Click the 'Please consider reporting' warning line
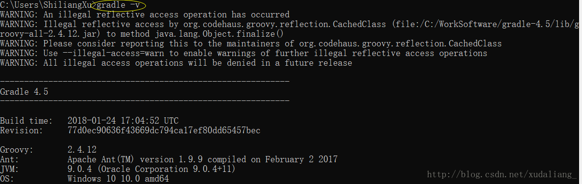The width and height of the screenshot is (582, 184). 251,43
